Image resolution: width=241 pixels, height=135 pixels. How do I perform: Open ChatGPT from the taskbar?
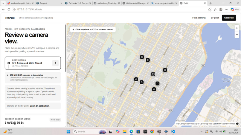click(x=159, y=131)
